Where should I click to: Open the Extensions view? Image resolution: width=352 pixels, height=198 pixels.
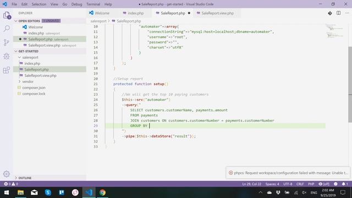[7, 70]
